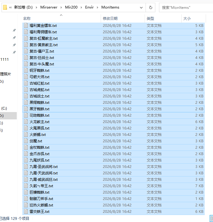Viewport: 213px width, 222px height.
Task: Expand the breadcrumb chevron after Mirserver
Action: click(61, 7)
